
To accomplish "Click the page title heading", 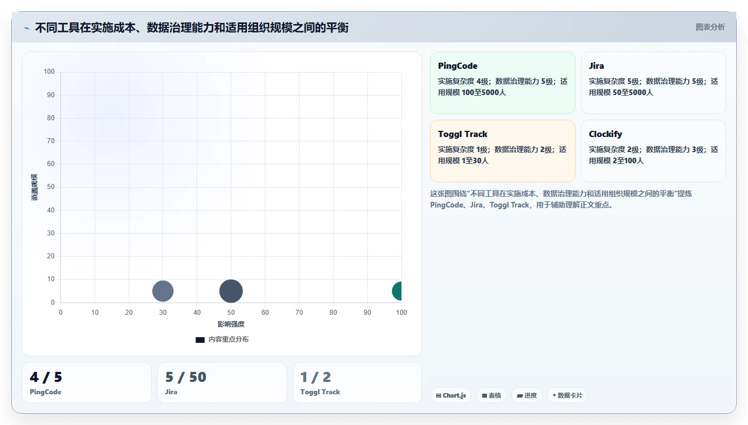I will 191,27.
